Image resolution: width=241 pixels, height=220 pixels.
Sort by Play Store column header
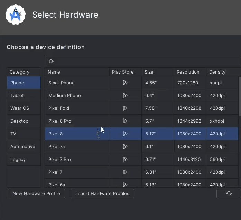[x=126, y=72]
